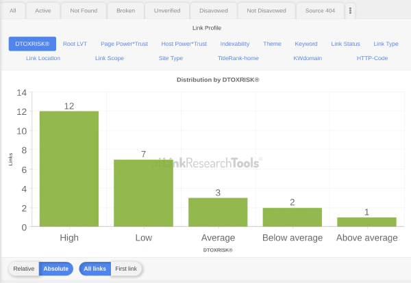Click the chart title 'Distribution by DTOXRISK®'

click(x=218, y=80)
